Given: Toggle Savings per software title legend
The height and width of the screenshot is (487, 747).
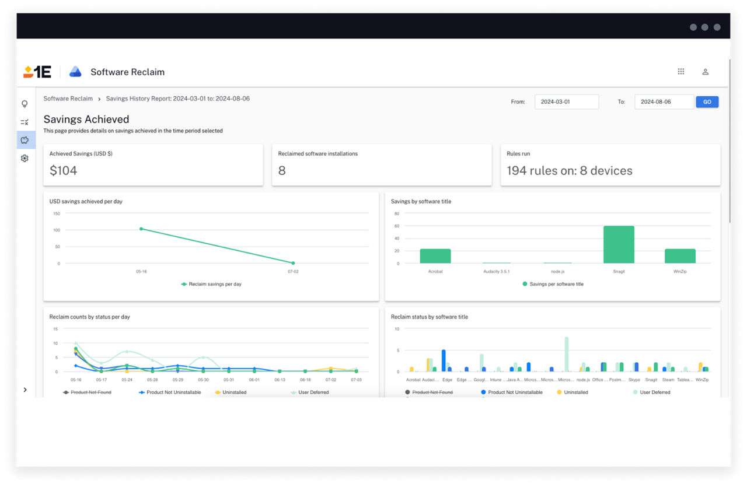Looking at the screenshot, I should pos(553,284).
